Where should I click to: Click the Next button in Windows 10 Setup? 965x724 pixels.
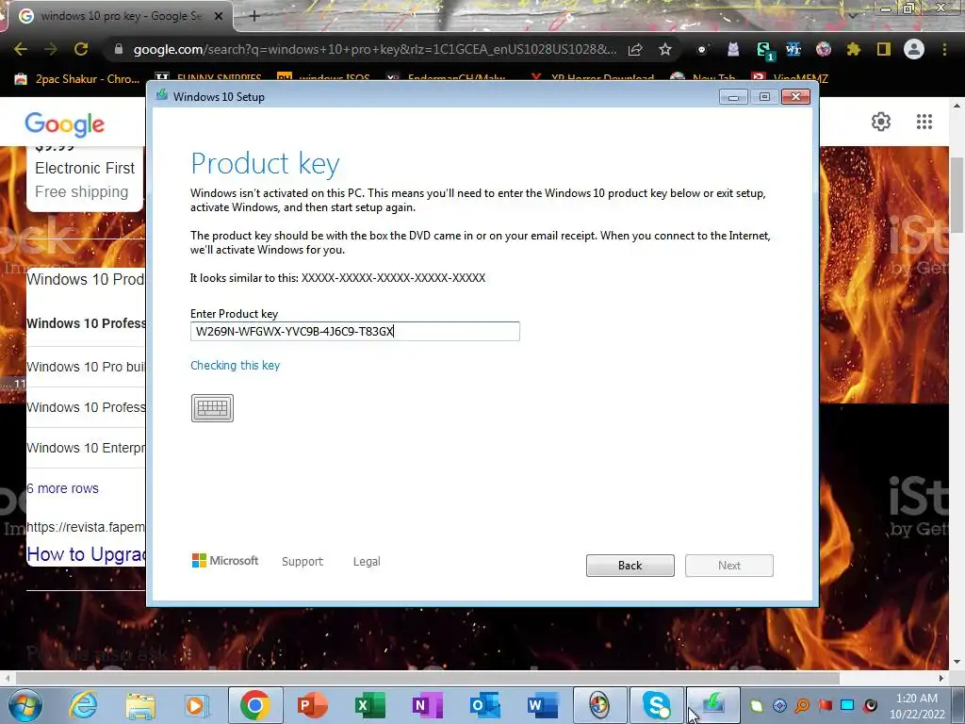click(729, 566)
